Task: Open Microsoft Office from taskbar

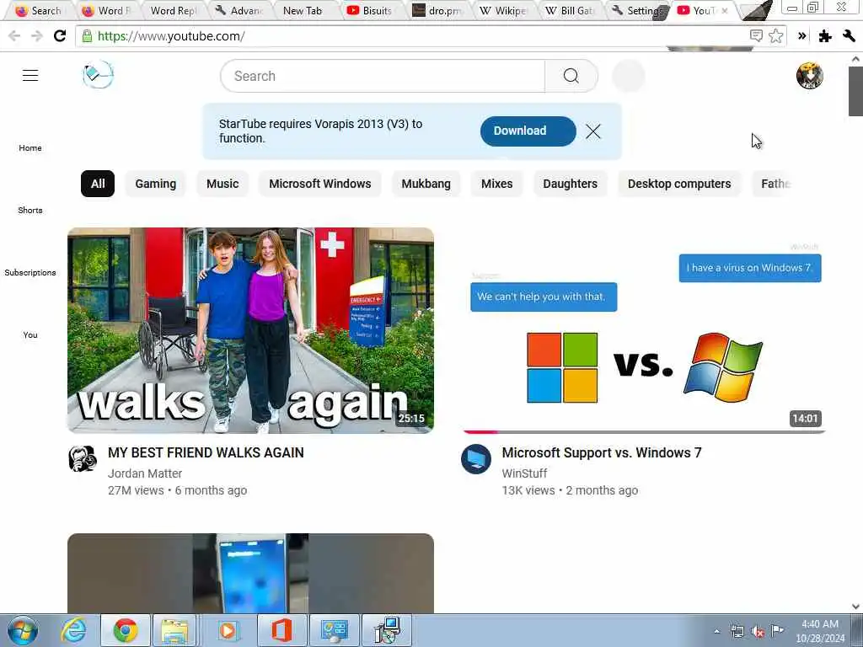Action: [281, 630]
